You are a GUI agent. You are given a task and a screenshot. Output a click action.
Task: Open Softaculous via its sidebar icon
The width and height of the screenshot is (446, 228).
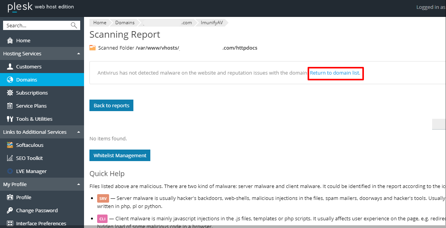tap(10, 145)
